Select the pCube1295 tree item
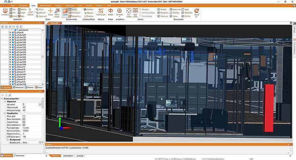 pos(21,55)
